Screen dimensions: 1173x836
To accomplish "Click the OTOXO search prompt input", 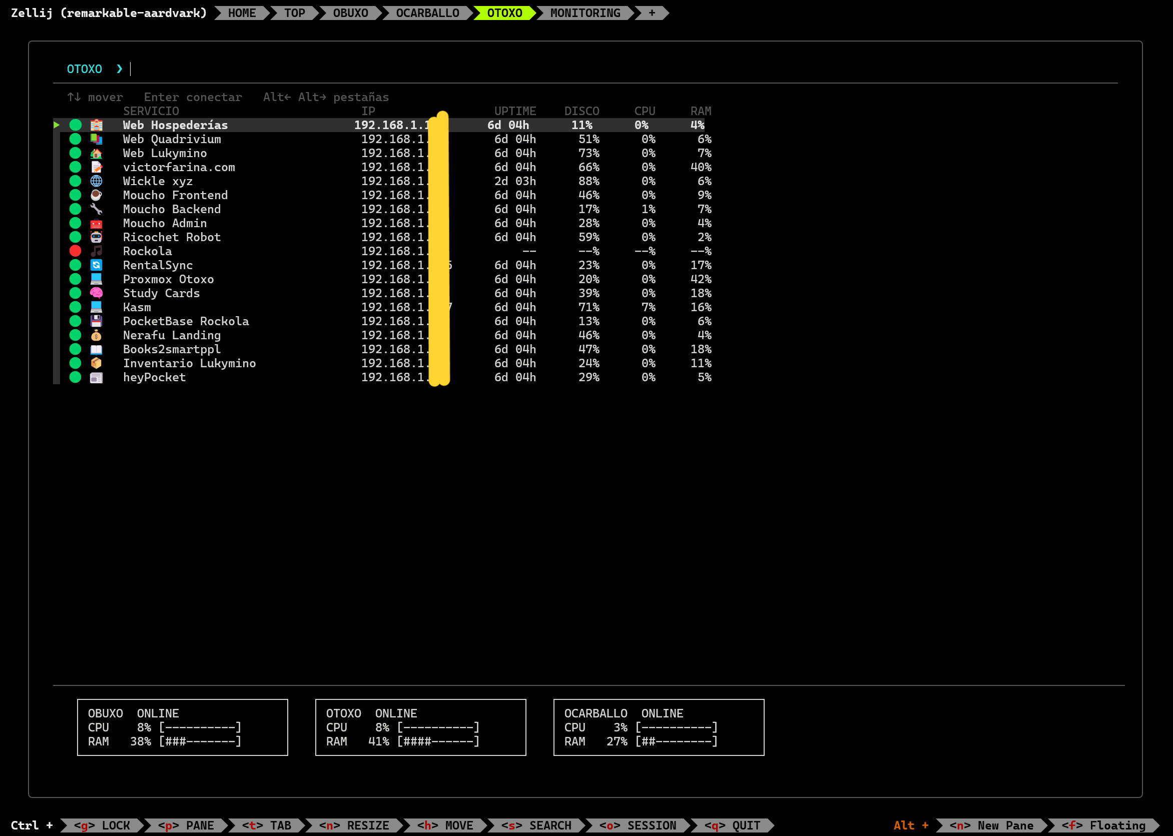I will click(x=585, y=69).
